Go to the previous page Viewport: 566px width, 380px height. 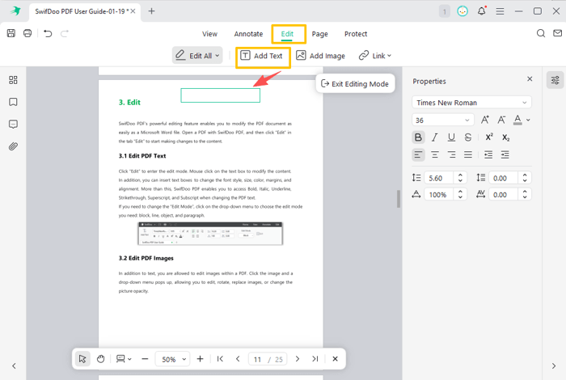(238, 359)
